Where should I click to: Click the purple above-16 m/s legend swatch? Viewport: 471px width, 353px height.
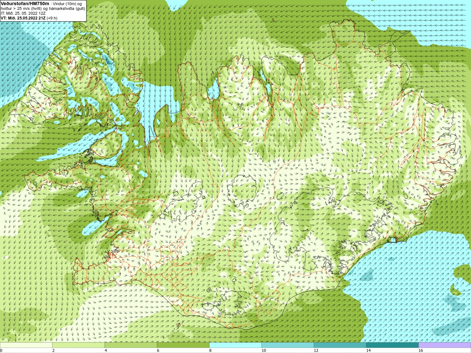[x=445, y=345]
